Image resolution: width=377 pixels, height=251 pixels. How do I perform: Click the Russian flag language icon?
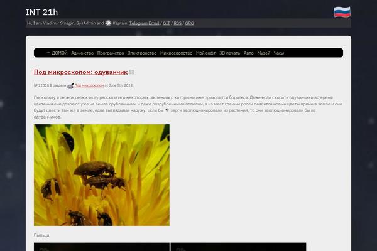click(342, 12)
